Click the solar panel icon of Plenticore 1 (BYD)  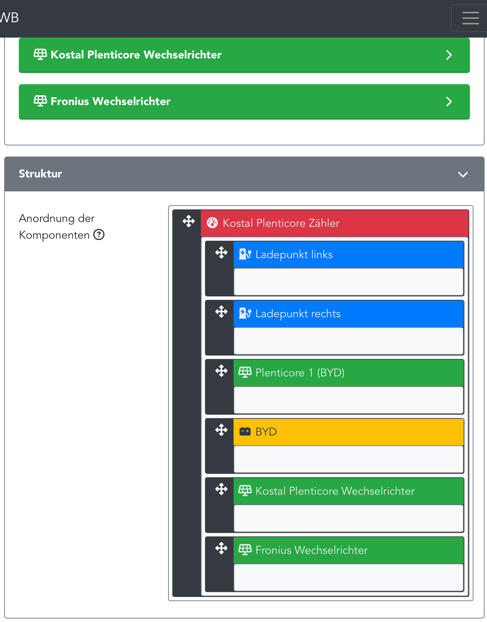[x=245, y=372]
